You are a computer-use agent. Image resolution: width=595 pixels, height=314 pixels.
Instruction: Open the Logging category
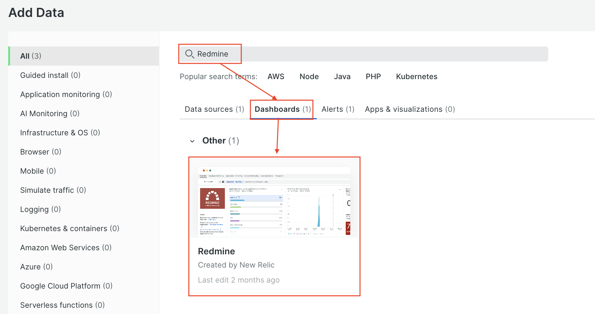(40, 209)
